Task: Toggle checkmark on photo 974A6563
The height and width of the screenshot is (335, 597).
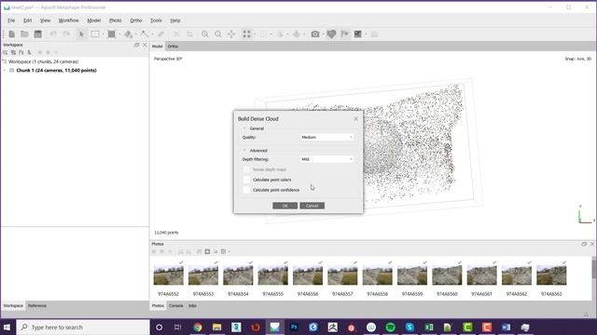Action: [564, 262]
